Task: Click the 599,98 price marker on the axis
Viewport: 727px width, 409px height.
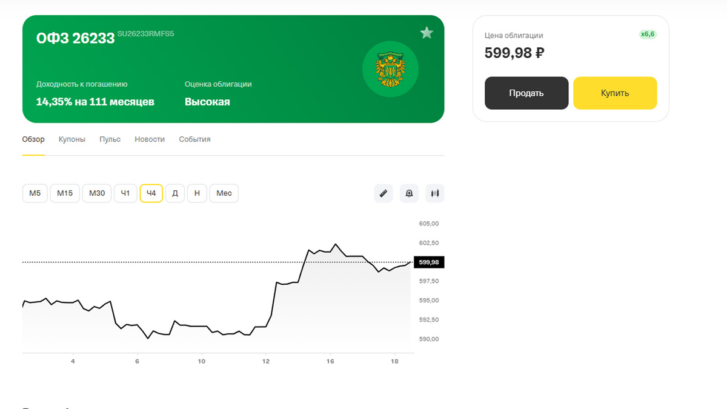Action: click(429, 262)
